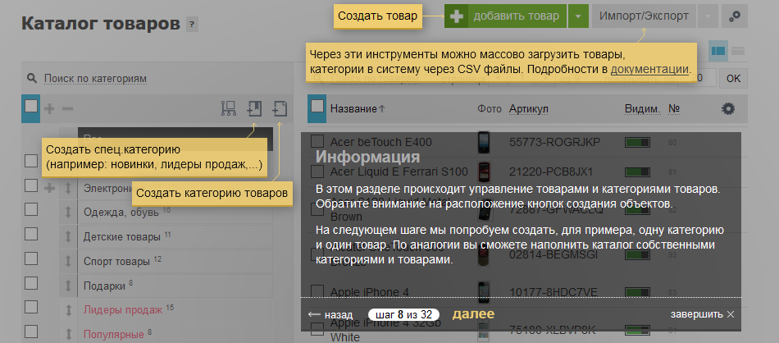
Task: Tick the select-all categories checkbox
Action: (31, 106)
